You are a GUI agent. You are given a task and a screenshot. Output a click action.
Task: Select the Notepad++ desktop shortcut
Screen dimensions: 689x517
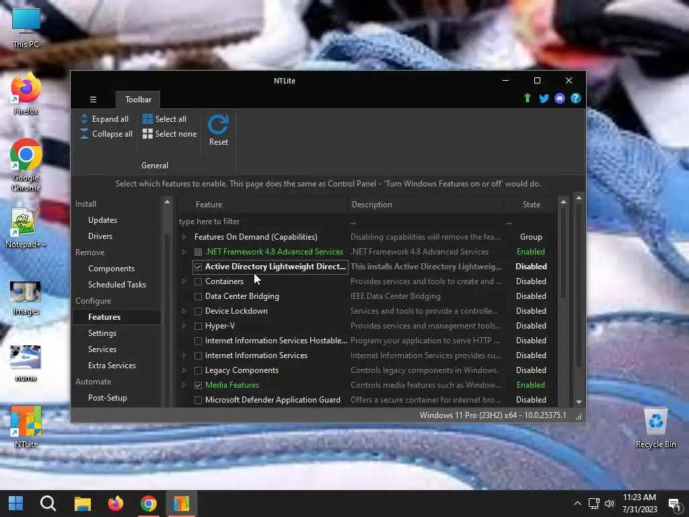point(26,228)
